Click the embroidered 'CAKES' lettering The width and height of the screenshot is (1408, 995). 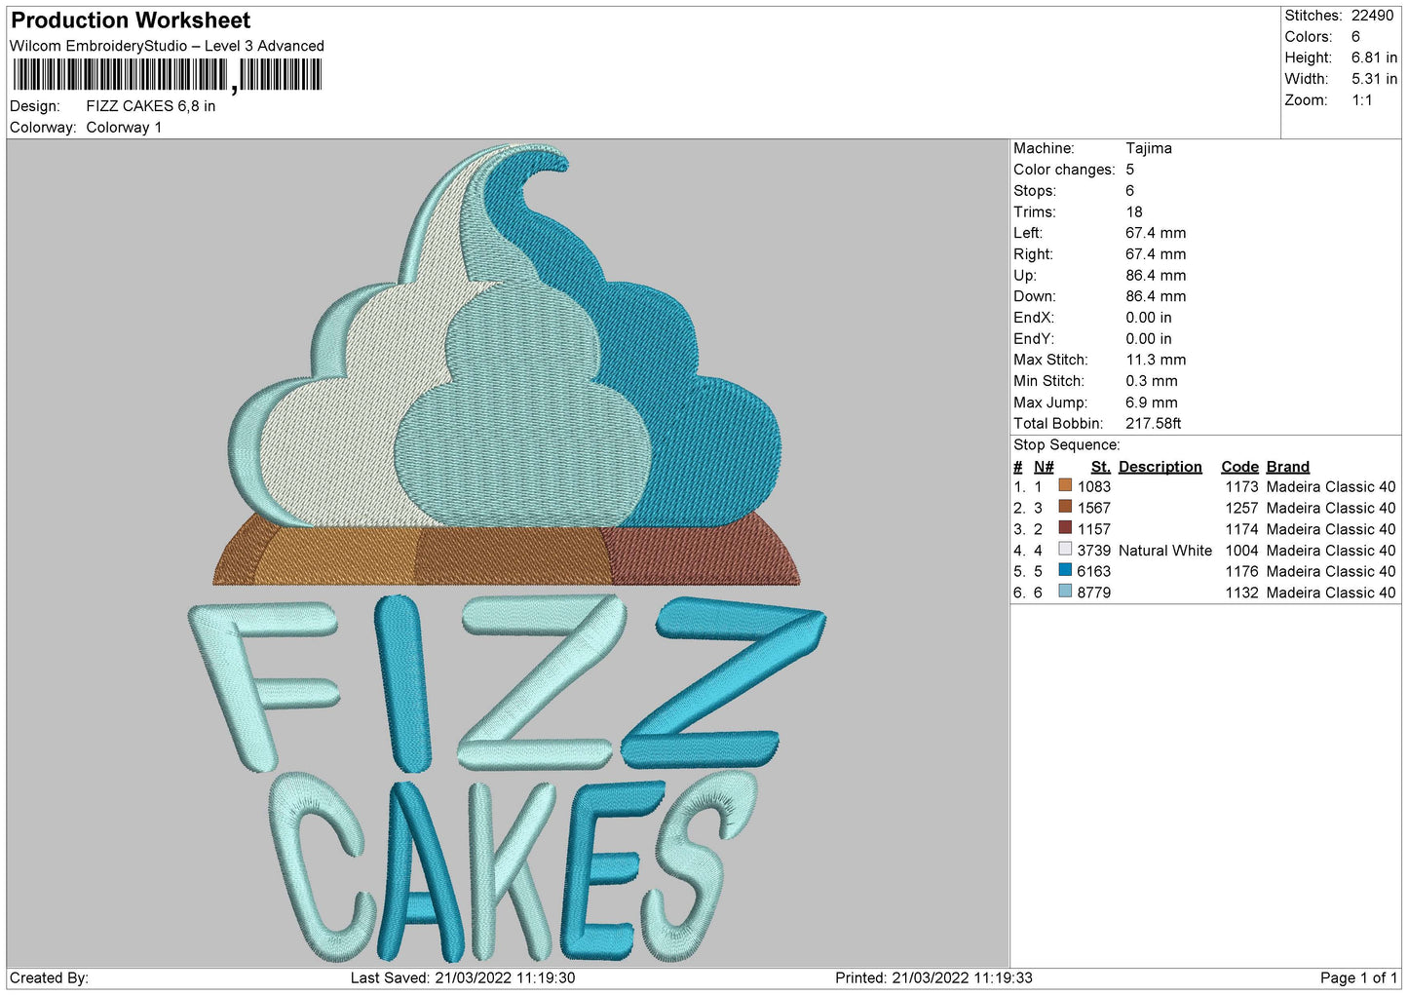click(x=514, y=867)
